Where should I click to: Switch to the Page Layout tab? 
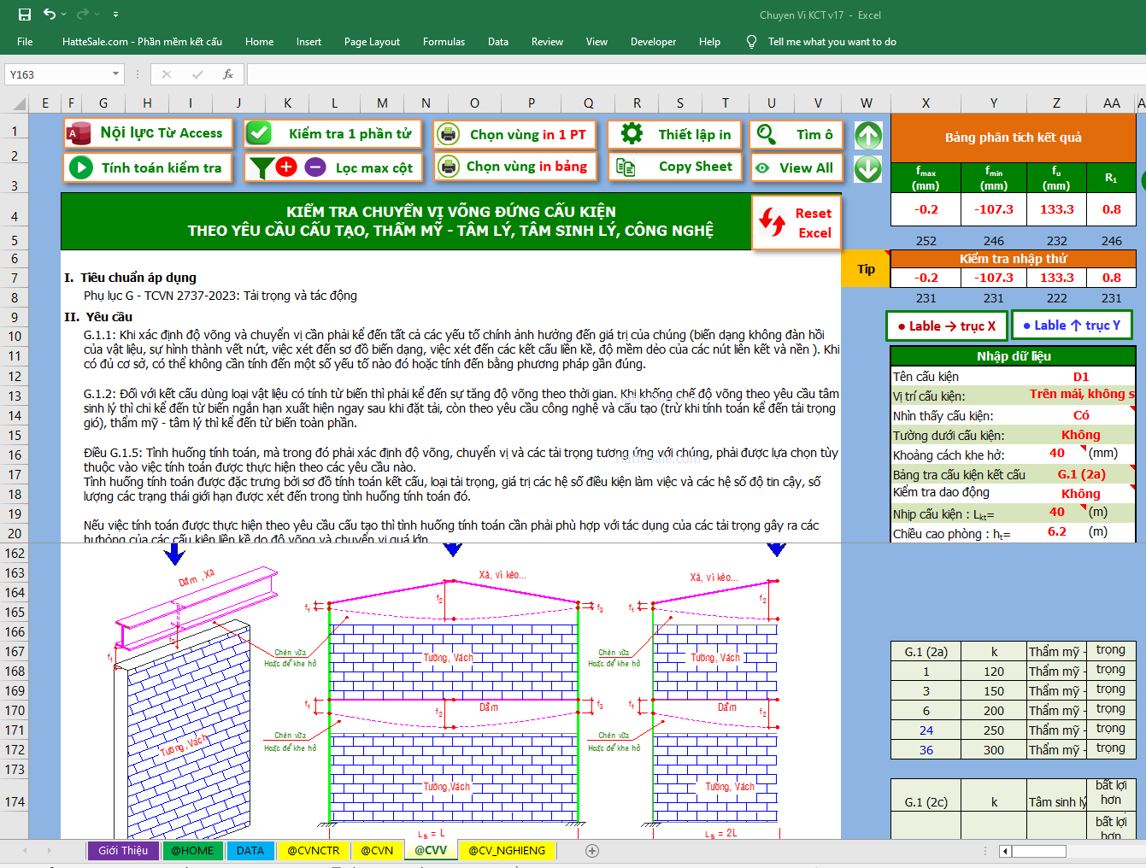[x=372, y=41]
